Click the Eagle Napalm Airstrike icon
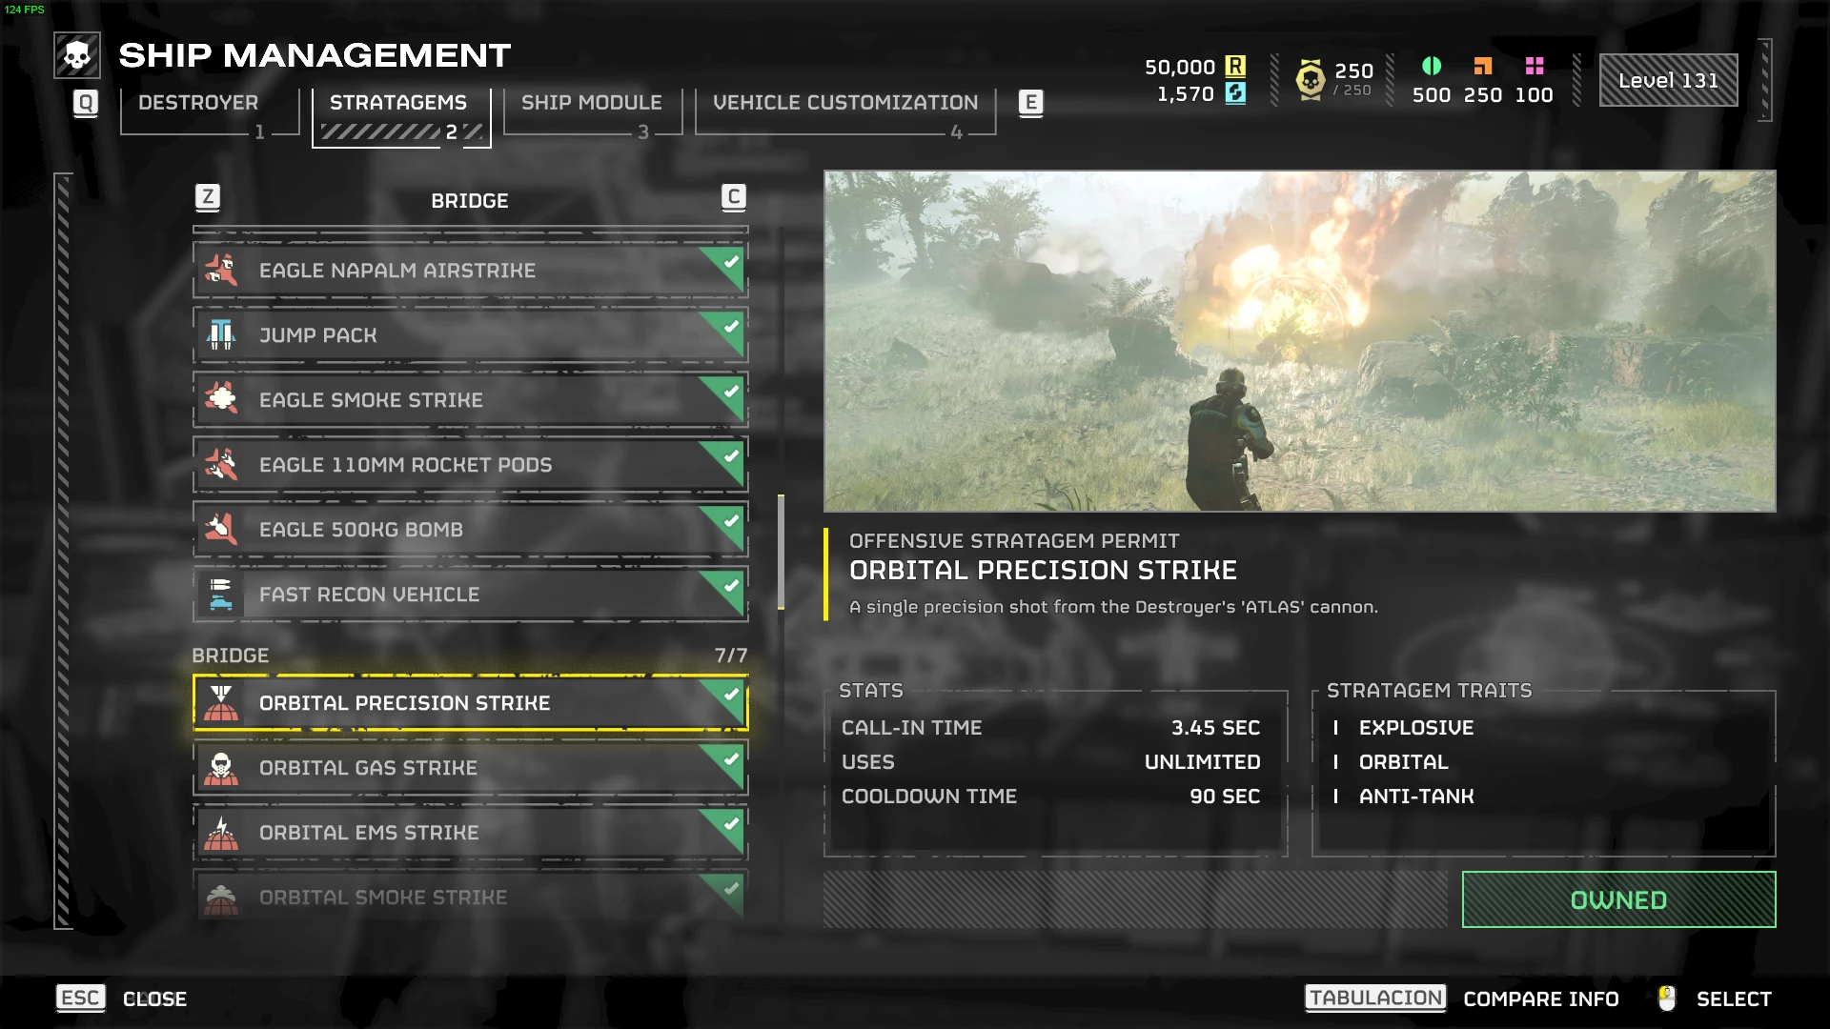 [x=221, y=271]
